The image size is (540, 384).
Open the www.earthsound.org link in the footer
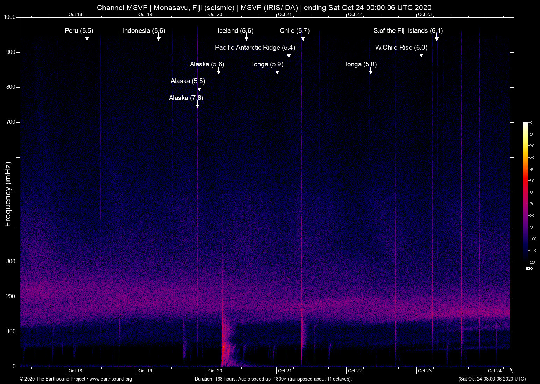click(111, 379)
